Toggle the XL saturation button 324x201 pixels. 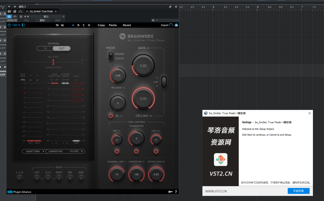coord(111,116)
